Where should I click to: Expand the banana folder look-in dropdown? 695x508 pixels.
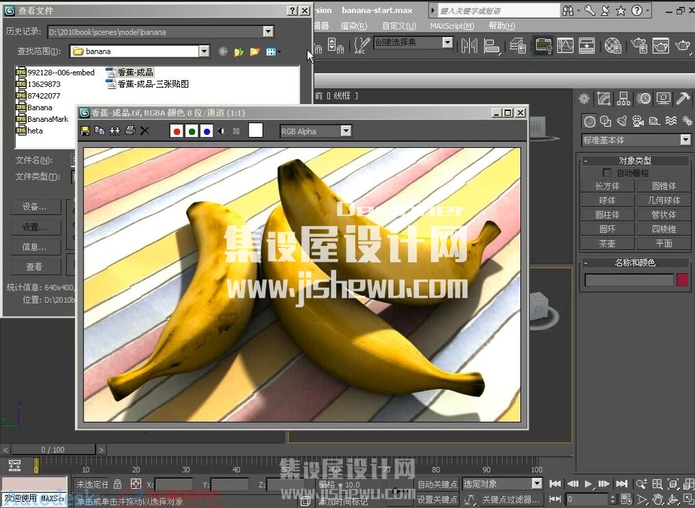pos(203,51)
